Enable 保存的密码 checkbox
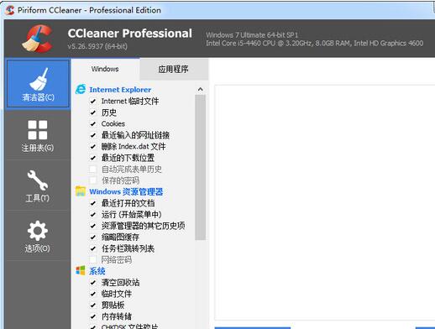The width and height of the screenshot is (435, 329). pyautogui.click(x=93, y=180)
